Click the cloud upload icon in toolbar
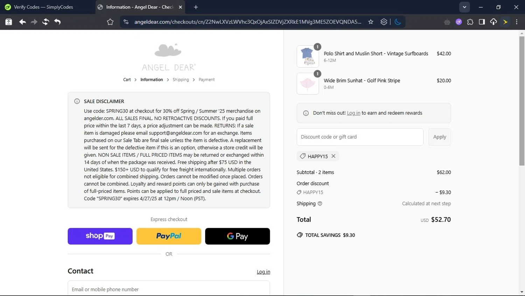 [493, 22]
